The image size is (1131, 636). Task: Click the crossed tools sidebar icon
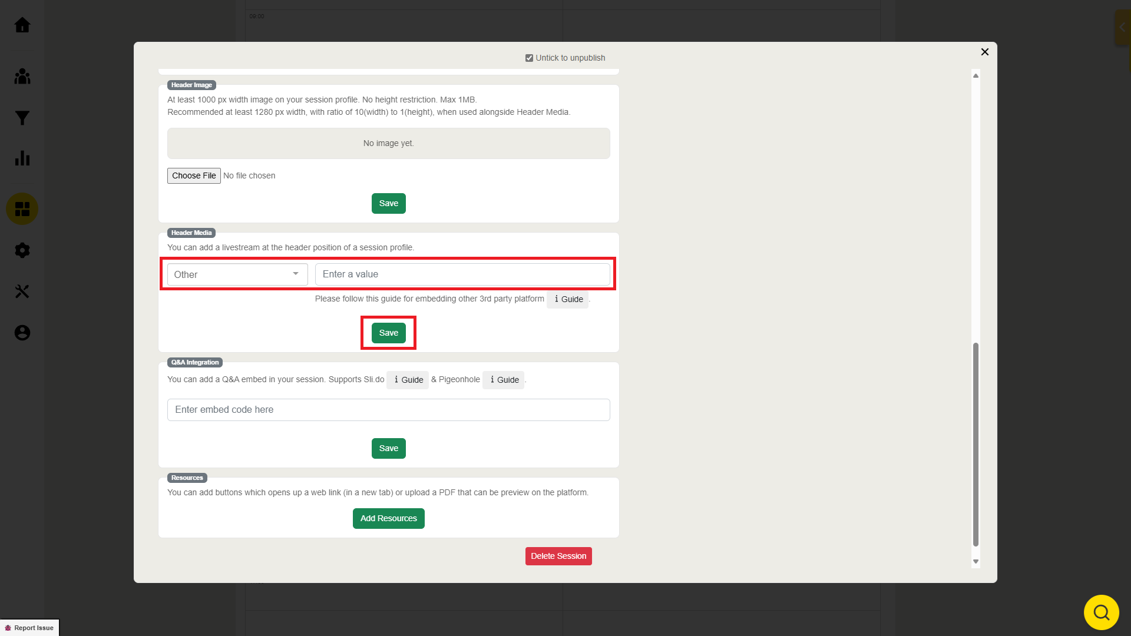[22, 291]
